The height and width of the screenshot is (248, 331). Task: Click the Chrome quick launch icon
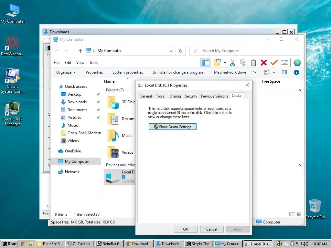click(x=23, y=244)
